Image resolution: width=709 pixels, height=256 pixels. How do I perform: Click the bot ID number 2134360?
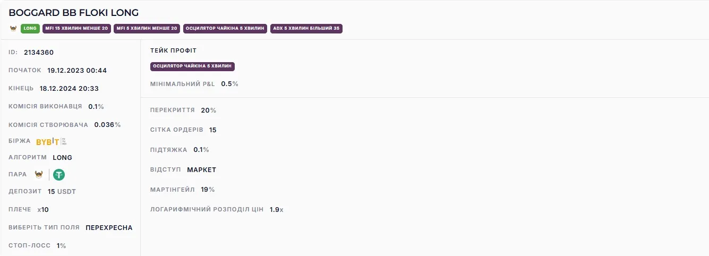tap(39, 53)
